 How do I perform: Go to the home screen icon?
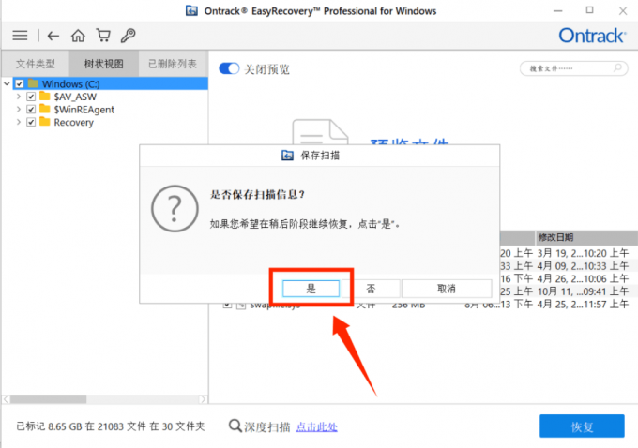click(78, 36)
